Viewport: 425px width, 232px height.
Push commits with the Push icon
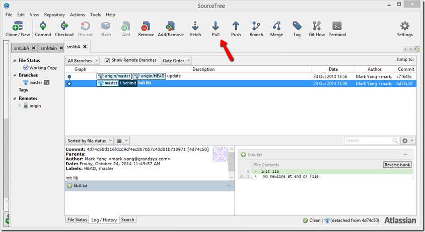(236, 29)
